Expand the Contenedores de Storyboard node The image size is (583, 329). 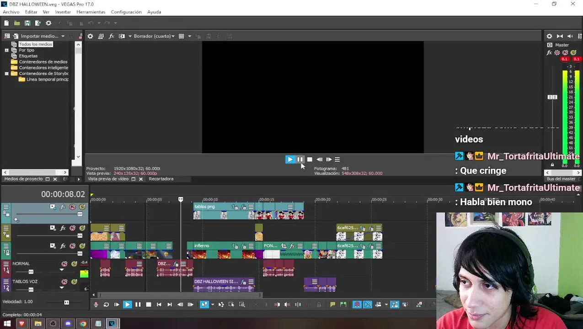coord(6,74)
